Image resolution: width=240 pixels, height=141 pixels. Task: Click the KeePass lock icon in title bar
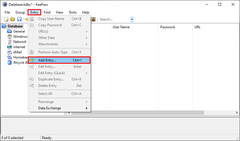(5, 4)
